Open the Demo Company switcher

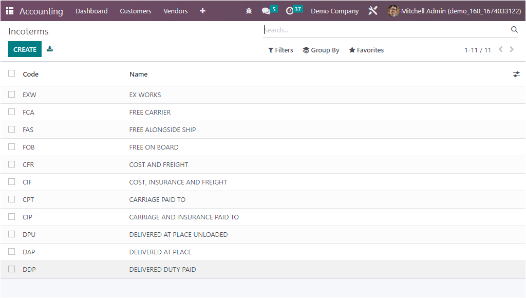(x=334, y=11)
